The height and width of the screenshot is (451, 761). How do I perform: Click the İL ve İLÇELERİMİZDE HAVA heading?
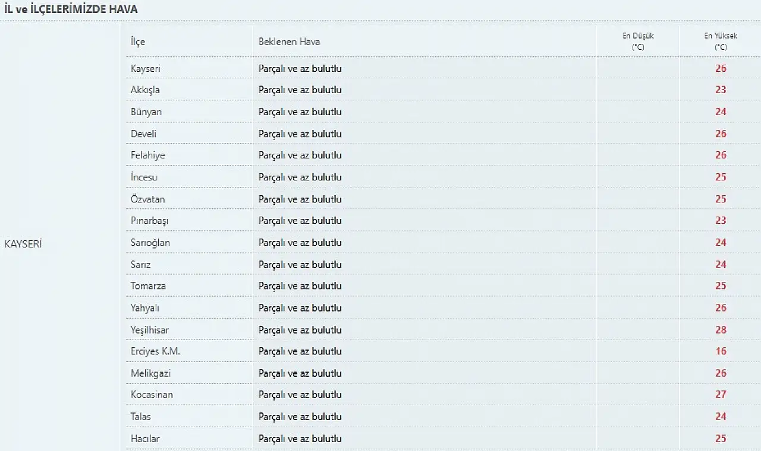pyautogui.click(x=71, y=9)
